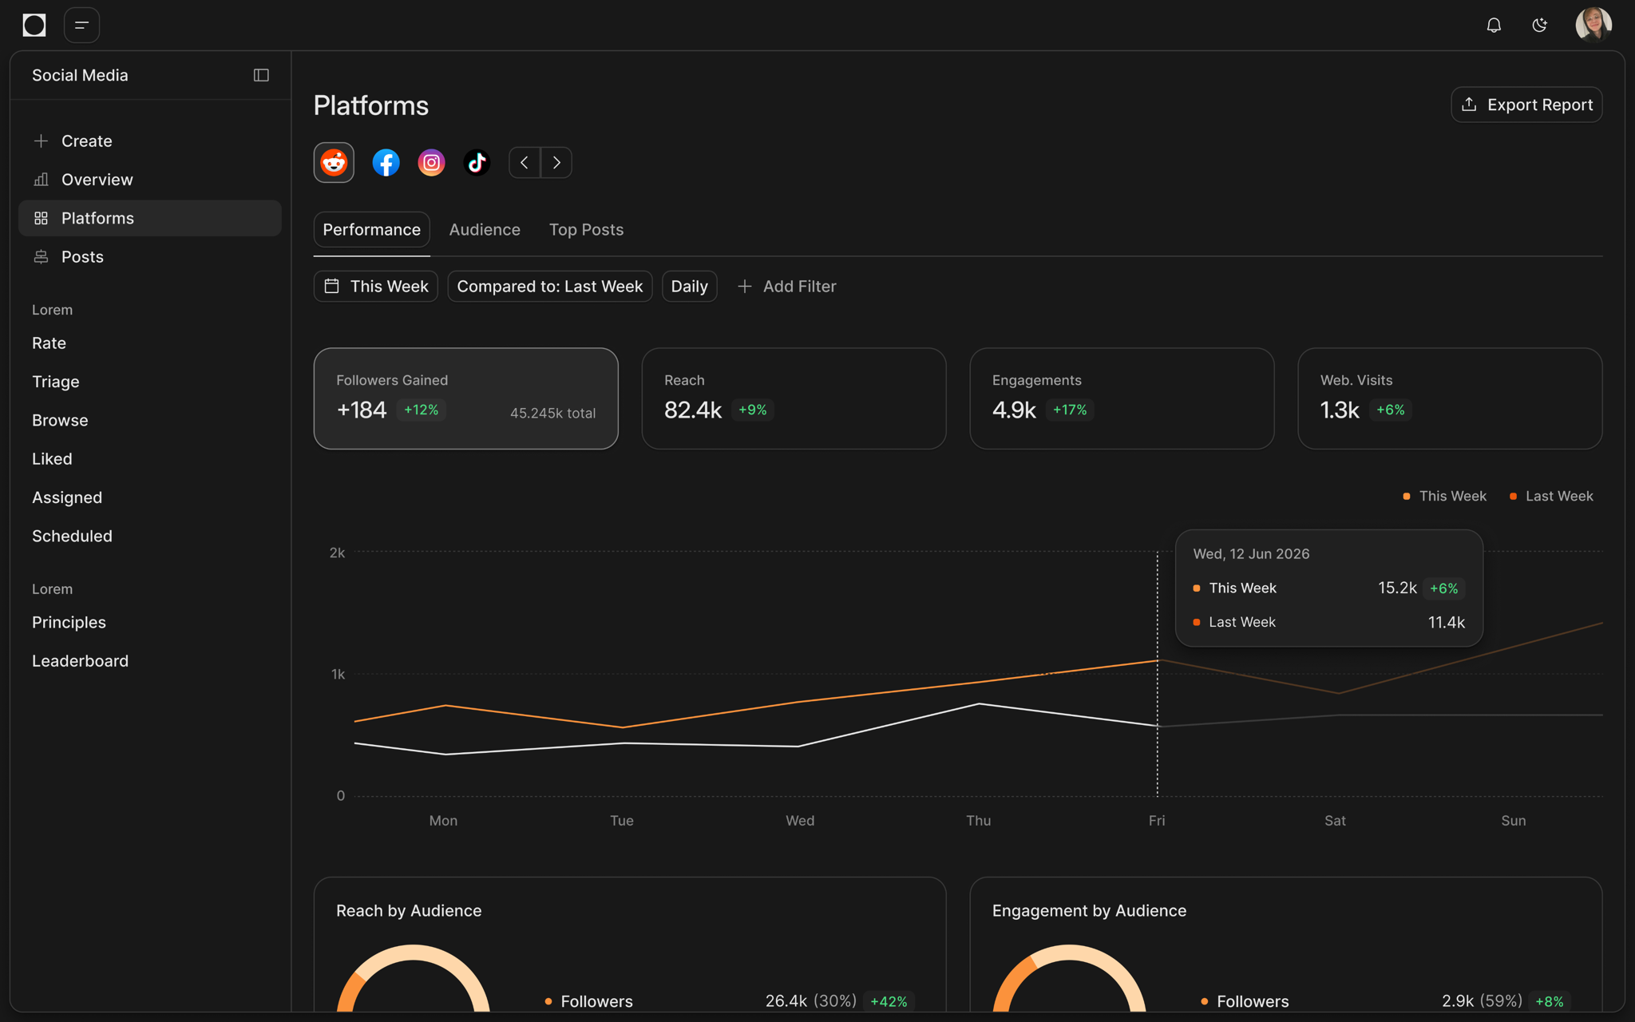Screen dimensions: 1635x1022
Task: Open Triage in the sidebar
Action: (56, 382)
